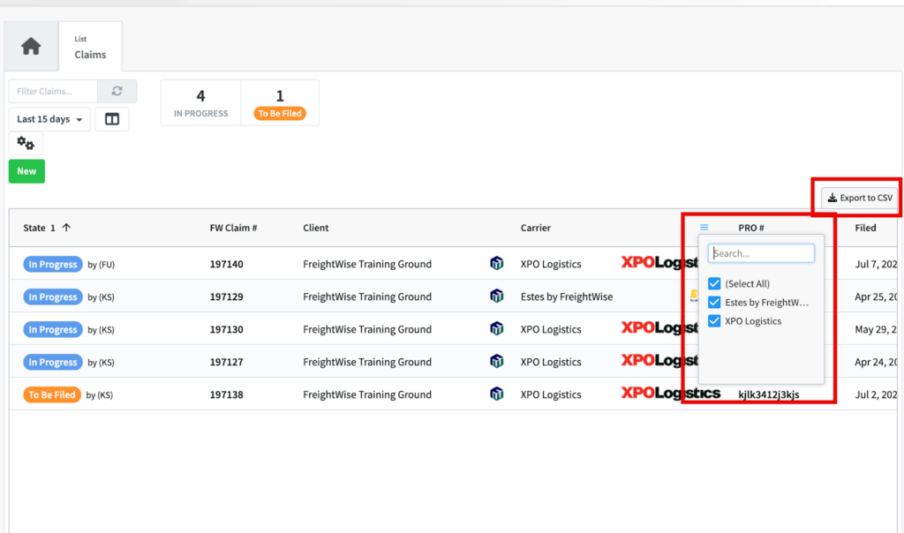The height and width of the screenshot is (533, 904).
Task: Click the double gears settings icon
Action: [26, 142]
